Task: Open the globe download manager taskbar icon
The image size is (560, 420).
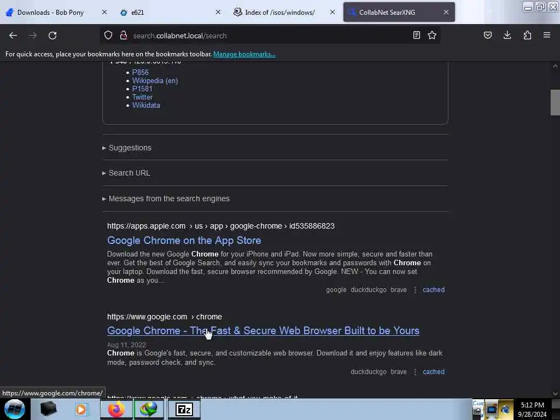Action: pos(149,409)
